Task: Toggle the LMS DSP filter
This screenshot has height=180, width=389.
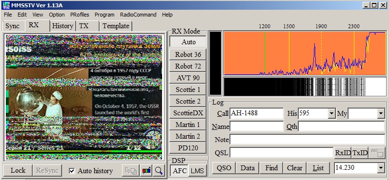Action: click(198, 171)
